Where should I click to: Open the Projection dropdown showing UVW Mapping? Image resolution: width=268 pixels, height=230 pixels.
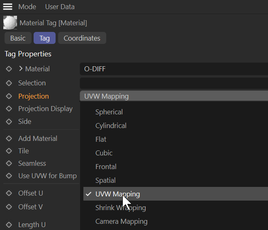[173, 96]
